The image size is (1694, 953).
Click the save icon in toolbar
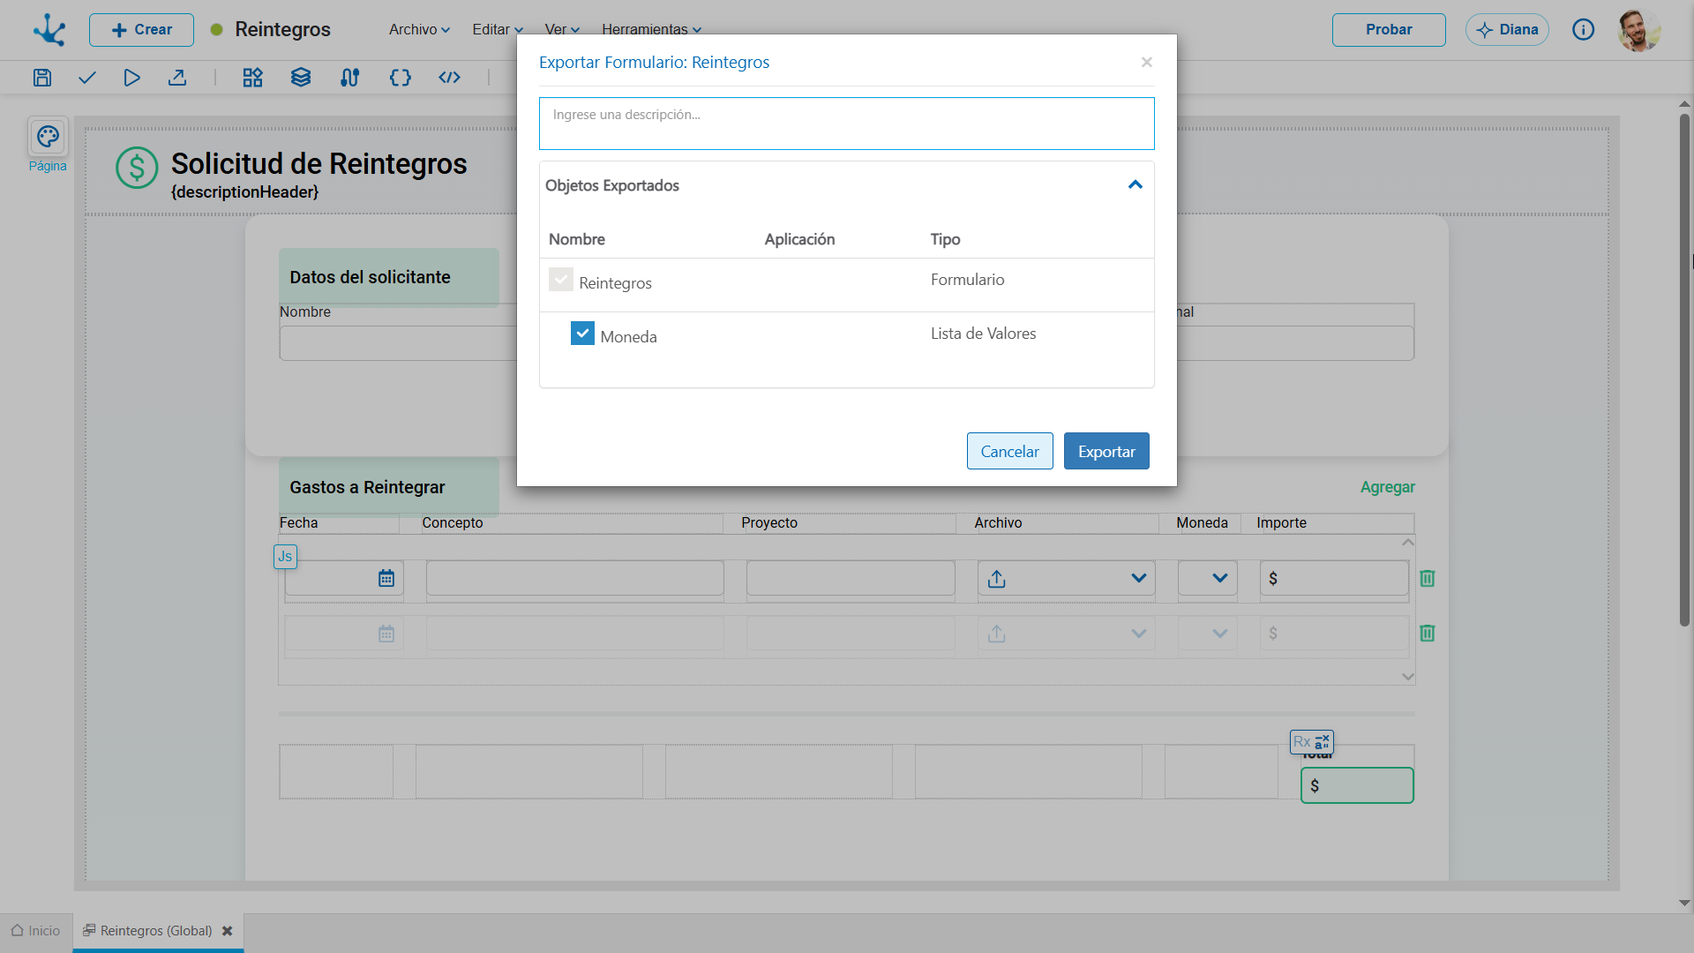click(42, 78)
